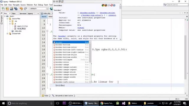Maximize the editor window icon
Screen dimensions: 189x106
coord(187,13)
